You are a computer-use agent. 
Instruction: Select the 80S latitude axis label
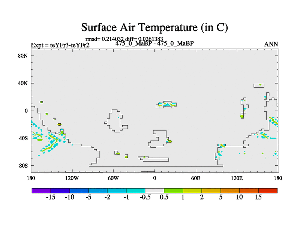click(23, 165)
